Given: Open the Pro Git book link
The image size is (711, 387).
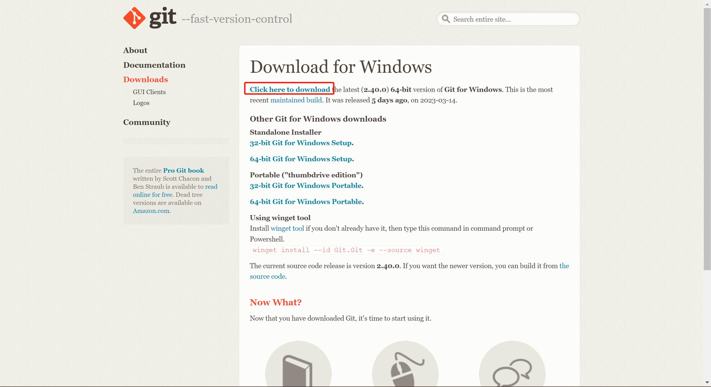Looking at the screenshot, I should coord(184,170).
